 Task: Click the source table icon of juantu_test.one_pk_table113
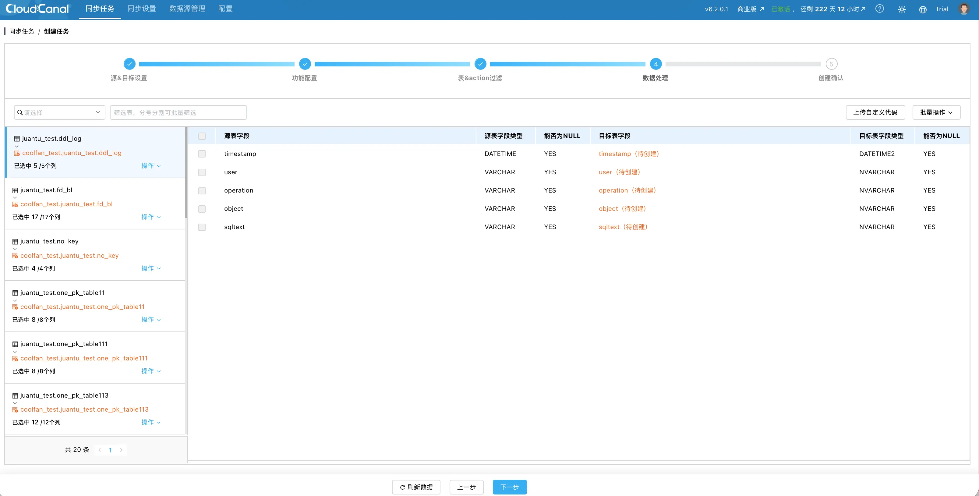point(15,396)
